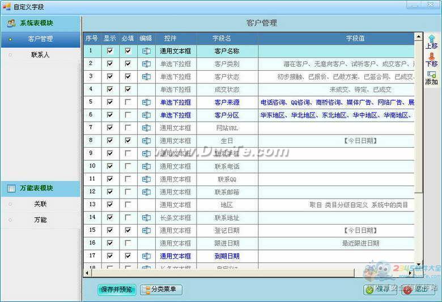
Task: Click the 保存并预览 button
Action: coord(116,290)
